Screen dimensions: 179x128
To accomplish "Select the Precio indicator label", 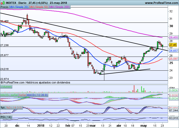I will click(4, 7).
